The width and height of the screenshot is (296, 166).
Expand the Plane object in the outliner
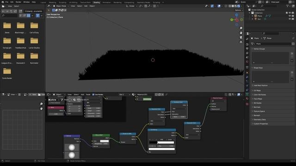(x=253, y=16)
